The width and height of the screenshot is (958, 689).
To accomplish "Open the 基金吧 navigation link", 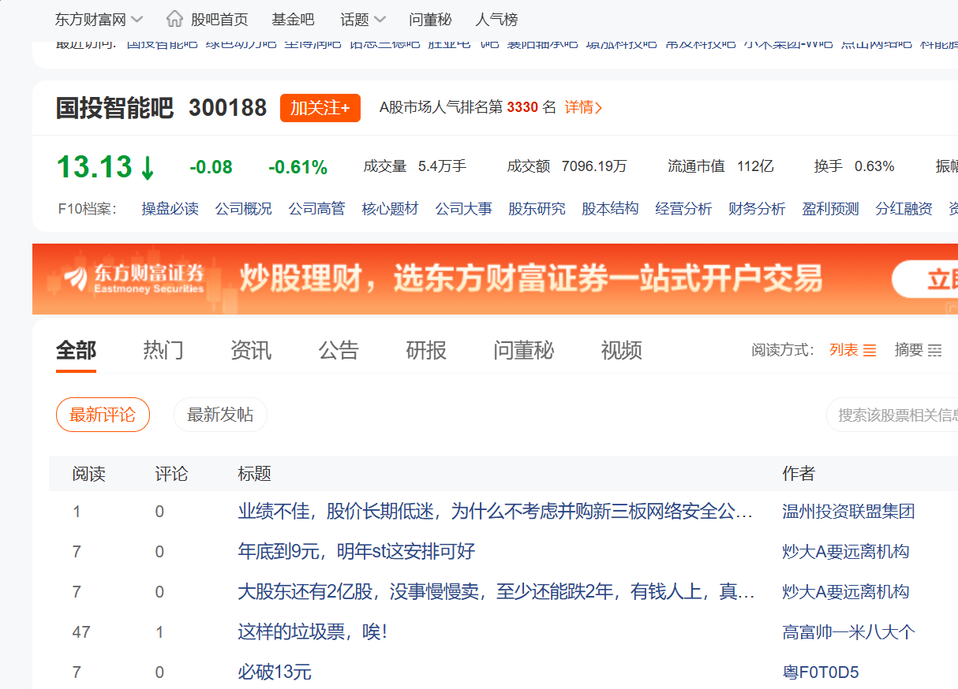I will point(293,19).
